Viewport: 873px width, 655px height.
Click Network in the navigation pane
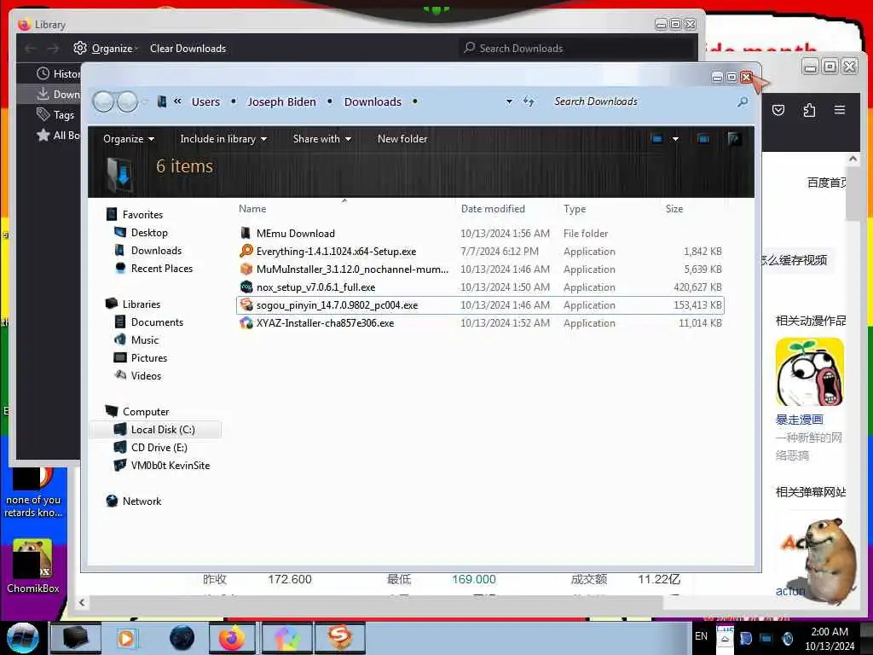pyautogui.click(x=142, y=501)
